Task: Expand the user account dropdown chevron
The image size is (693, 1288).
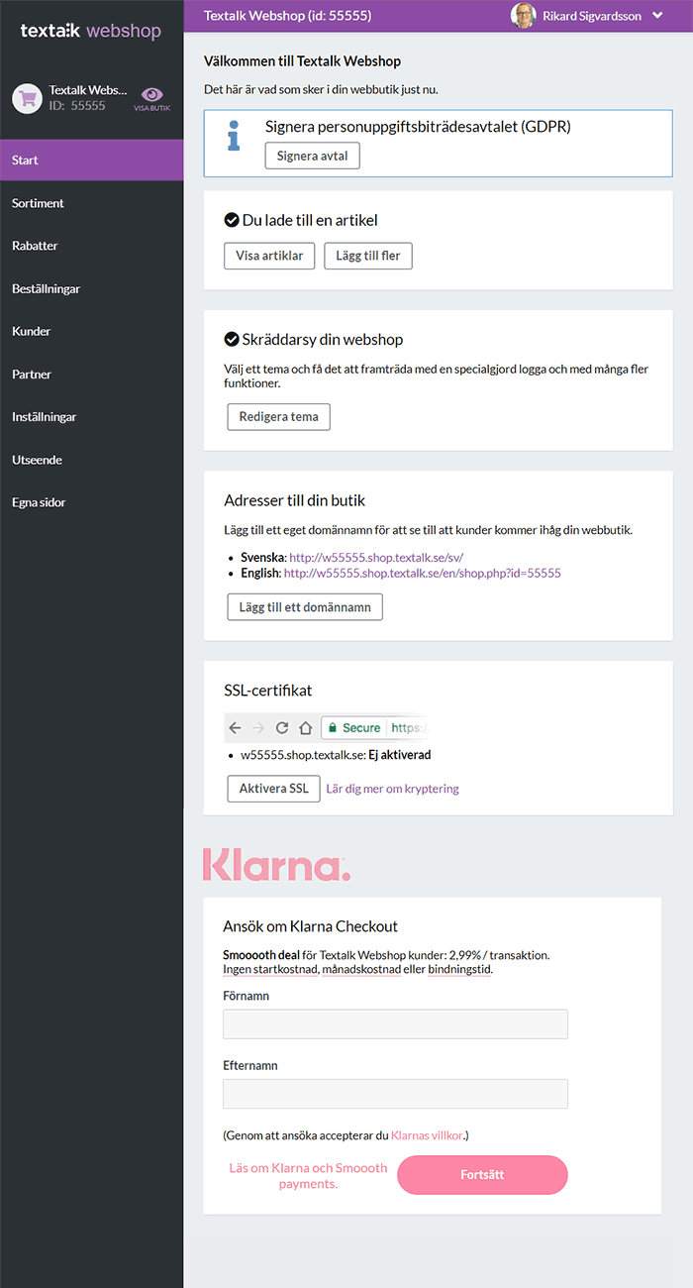Action: [657, 16]
